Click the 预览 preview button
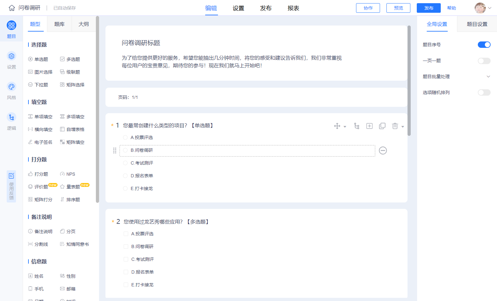Screen dimensions: 497x301 [x=398, y=8]
